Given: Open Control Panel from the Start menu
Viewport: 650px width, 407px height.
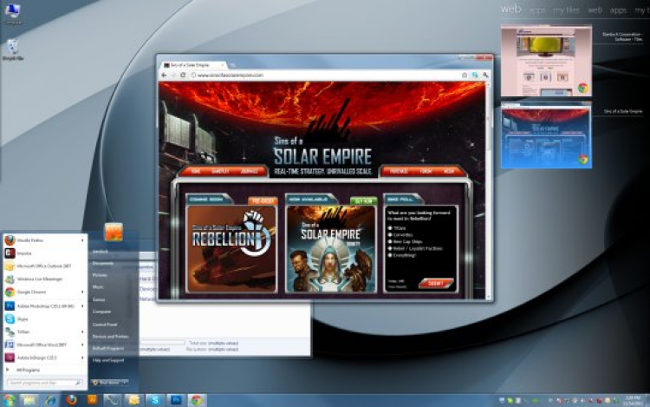Looking at the screenshot, I should (x=105, y=325).
